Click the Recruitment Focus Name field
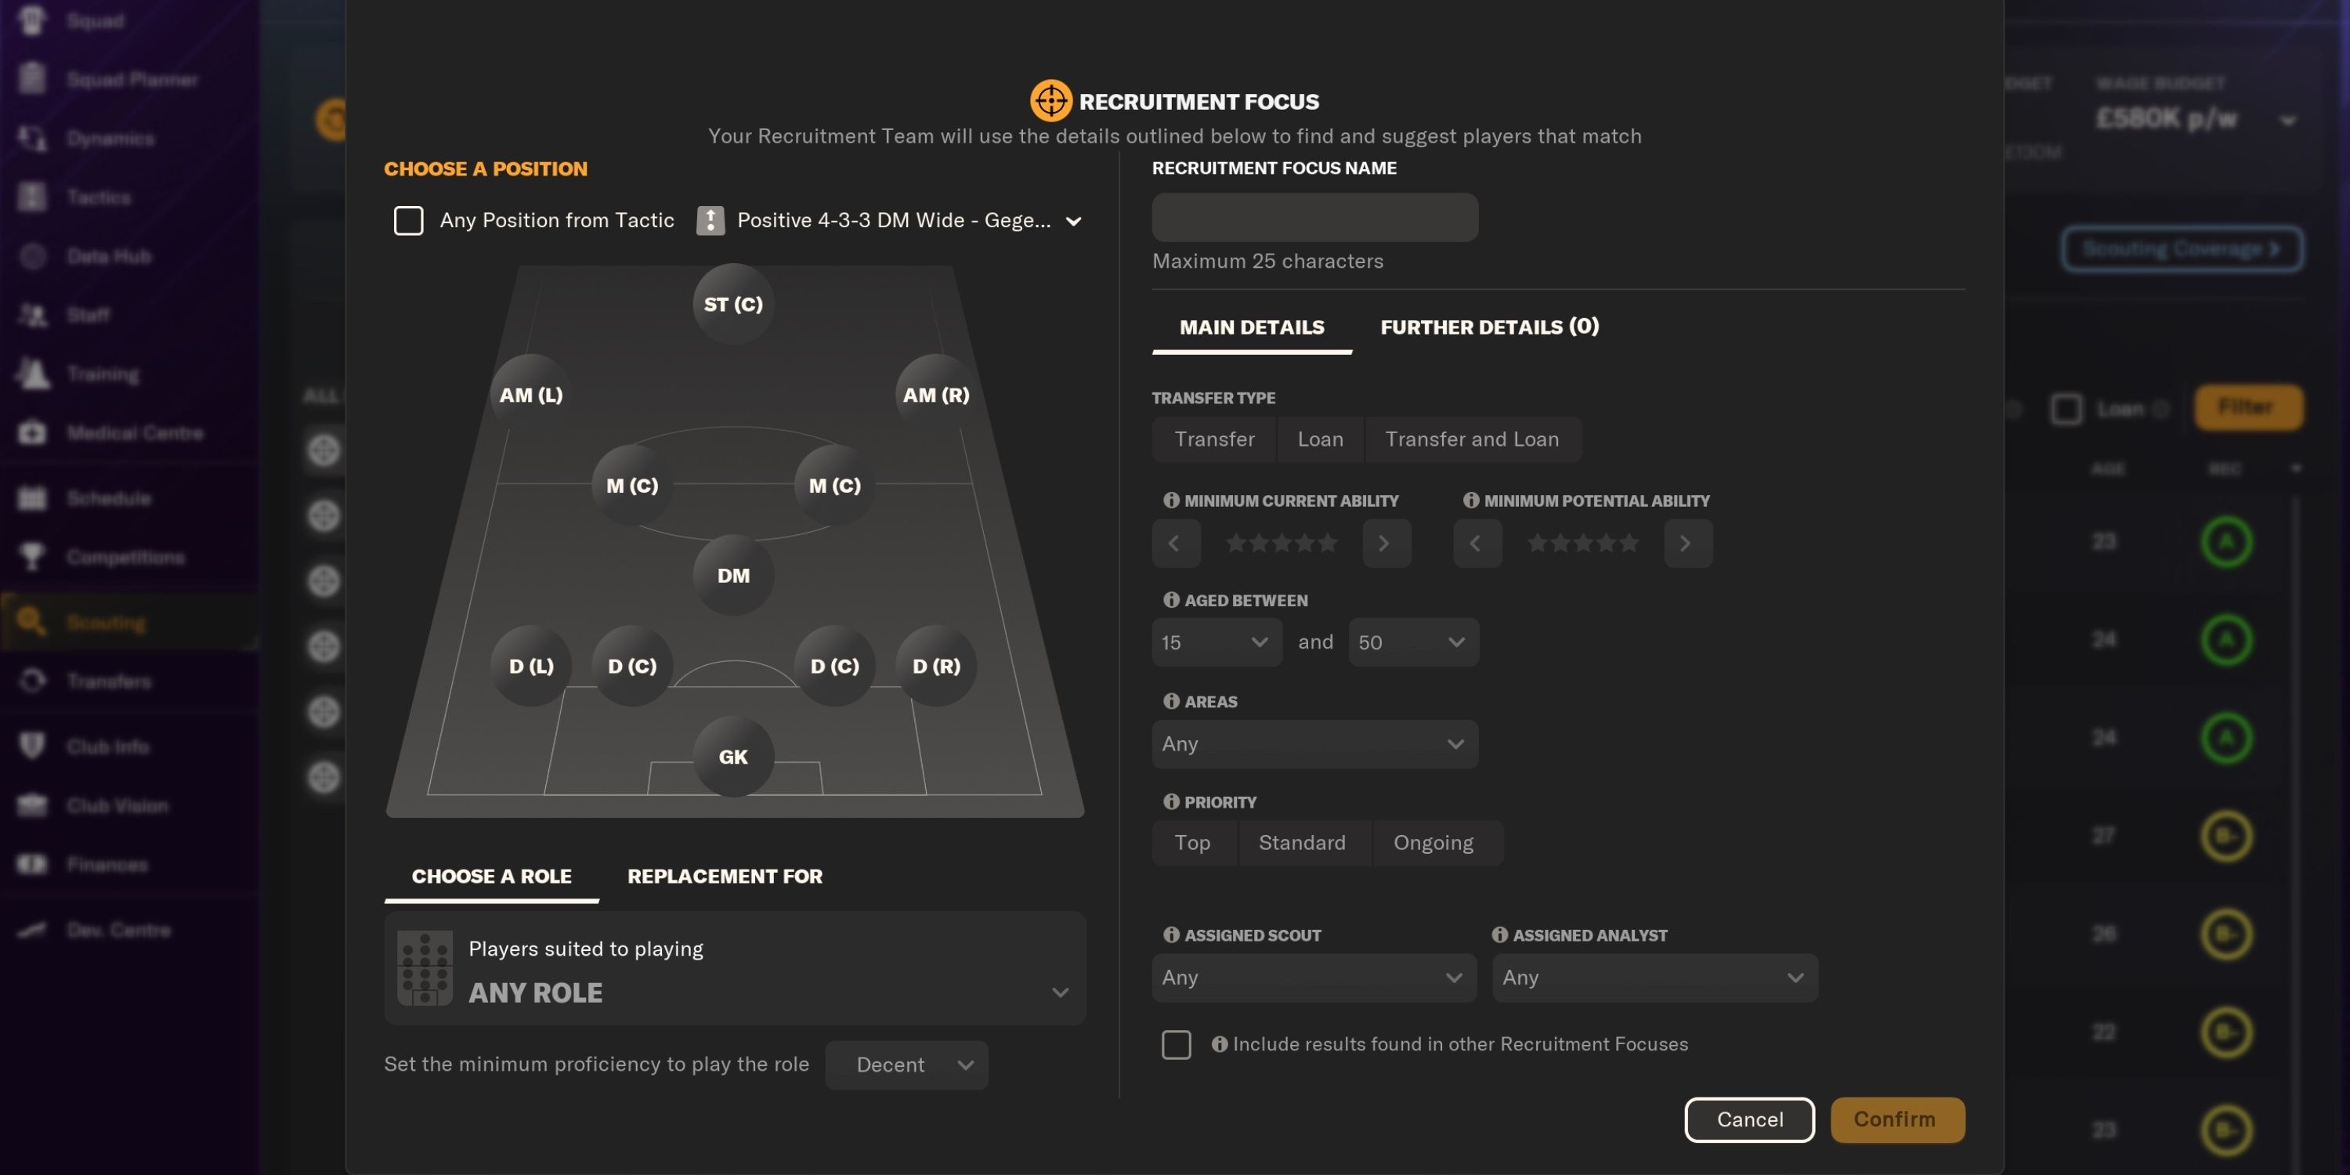 click(x=1314, y=217)
